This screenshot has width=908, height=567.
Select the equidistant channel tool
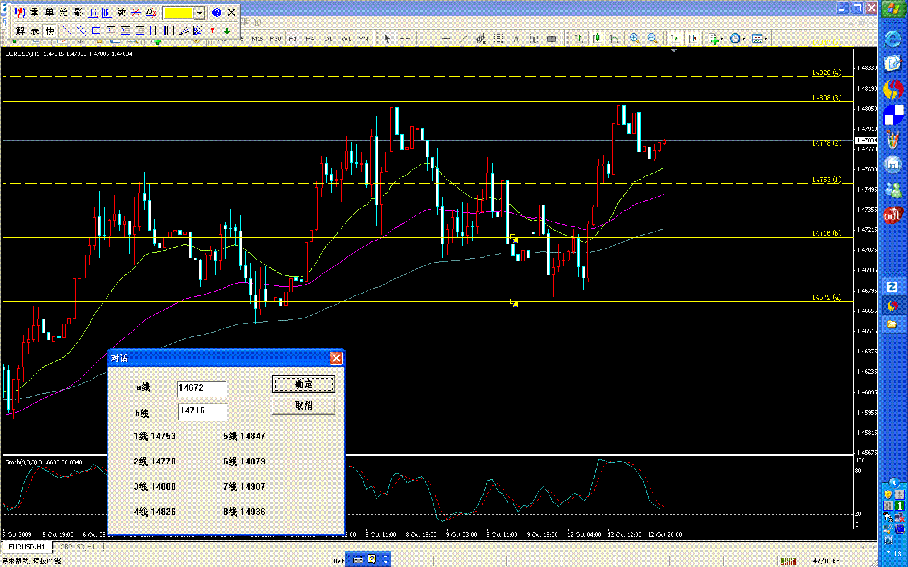pos(481,39)
